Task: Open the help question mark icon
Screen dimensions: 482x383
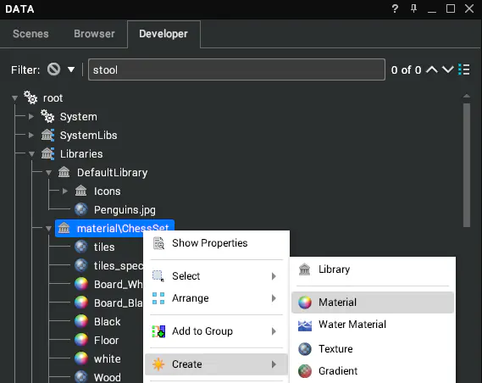Action: tap(395, 8)
